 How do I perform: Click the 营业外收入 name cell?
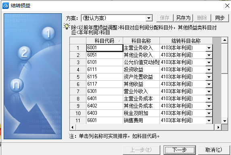tap(141, 91)
